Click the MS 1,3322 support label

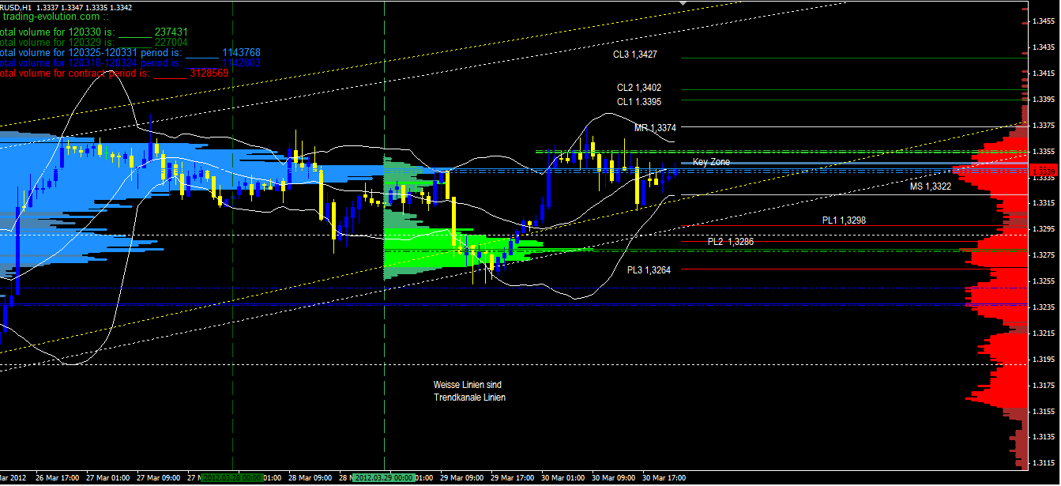click(931, 187)
